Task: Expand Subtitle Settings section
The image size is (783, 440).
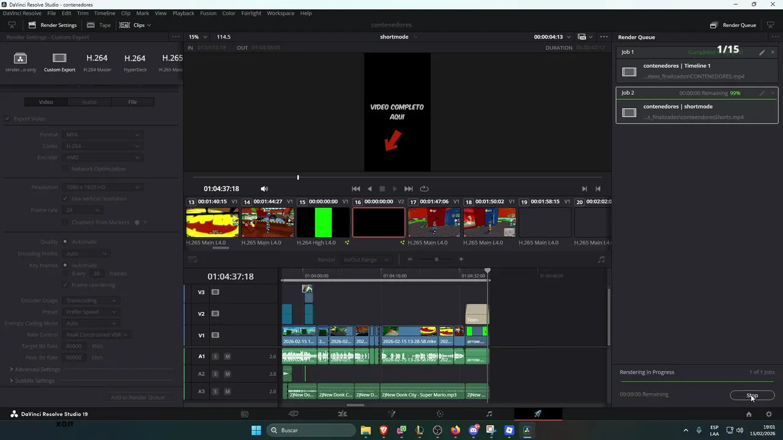Action: (x=32, y=381)
